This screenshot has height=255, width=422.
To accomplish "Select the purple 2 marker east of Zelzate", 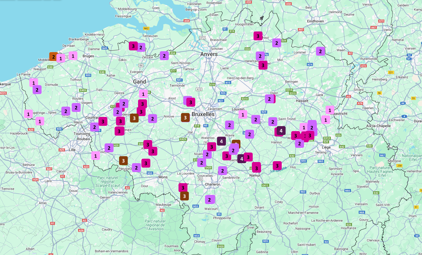I will coord(164,56).
